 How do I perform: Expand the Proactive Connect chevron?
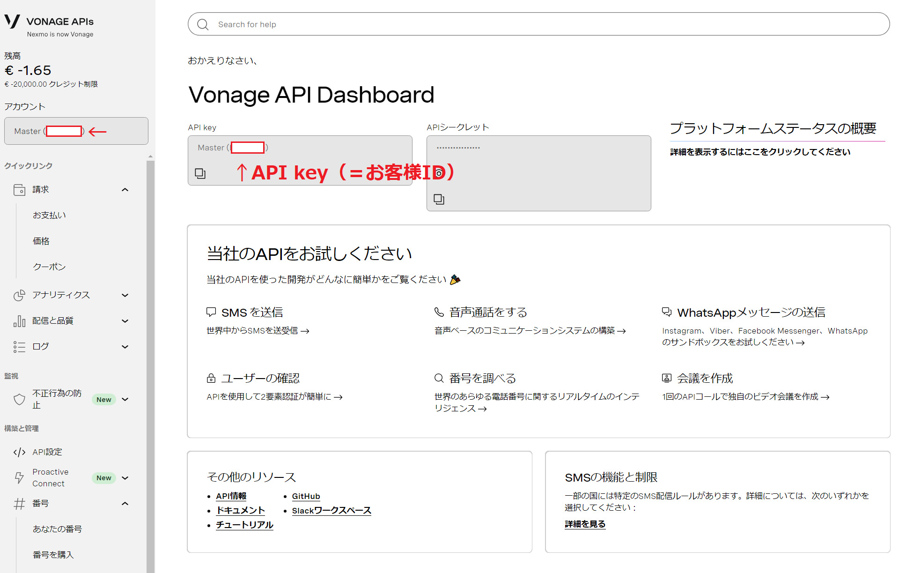tap(125, 478)
